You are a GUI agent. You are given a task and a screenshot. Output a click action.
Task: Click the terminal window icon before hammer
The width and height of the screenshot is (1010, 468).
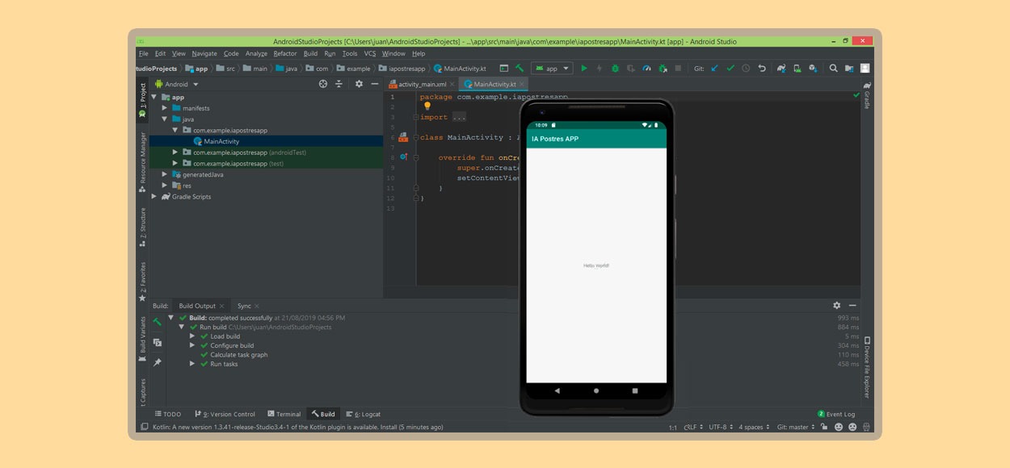504,69
